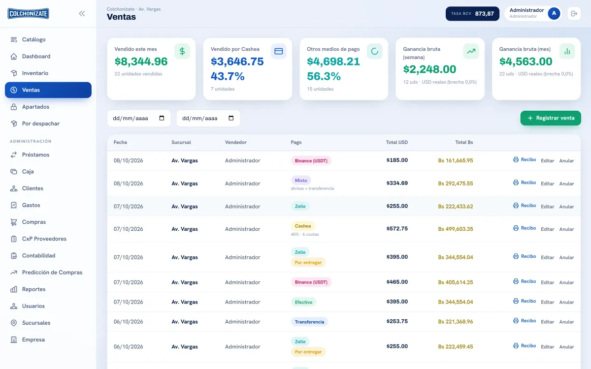Click the Bs 161,665.95 amount
The width and height of the screenshot is (591, 369).
(x=456, y=160)
